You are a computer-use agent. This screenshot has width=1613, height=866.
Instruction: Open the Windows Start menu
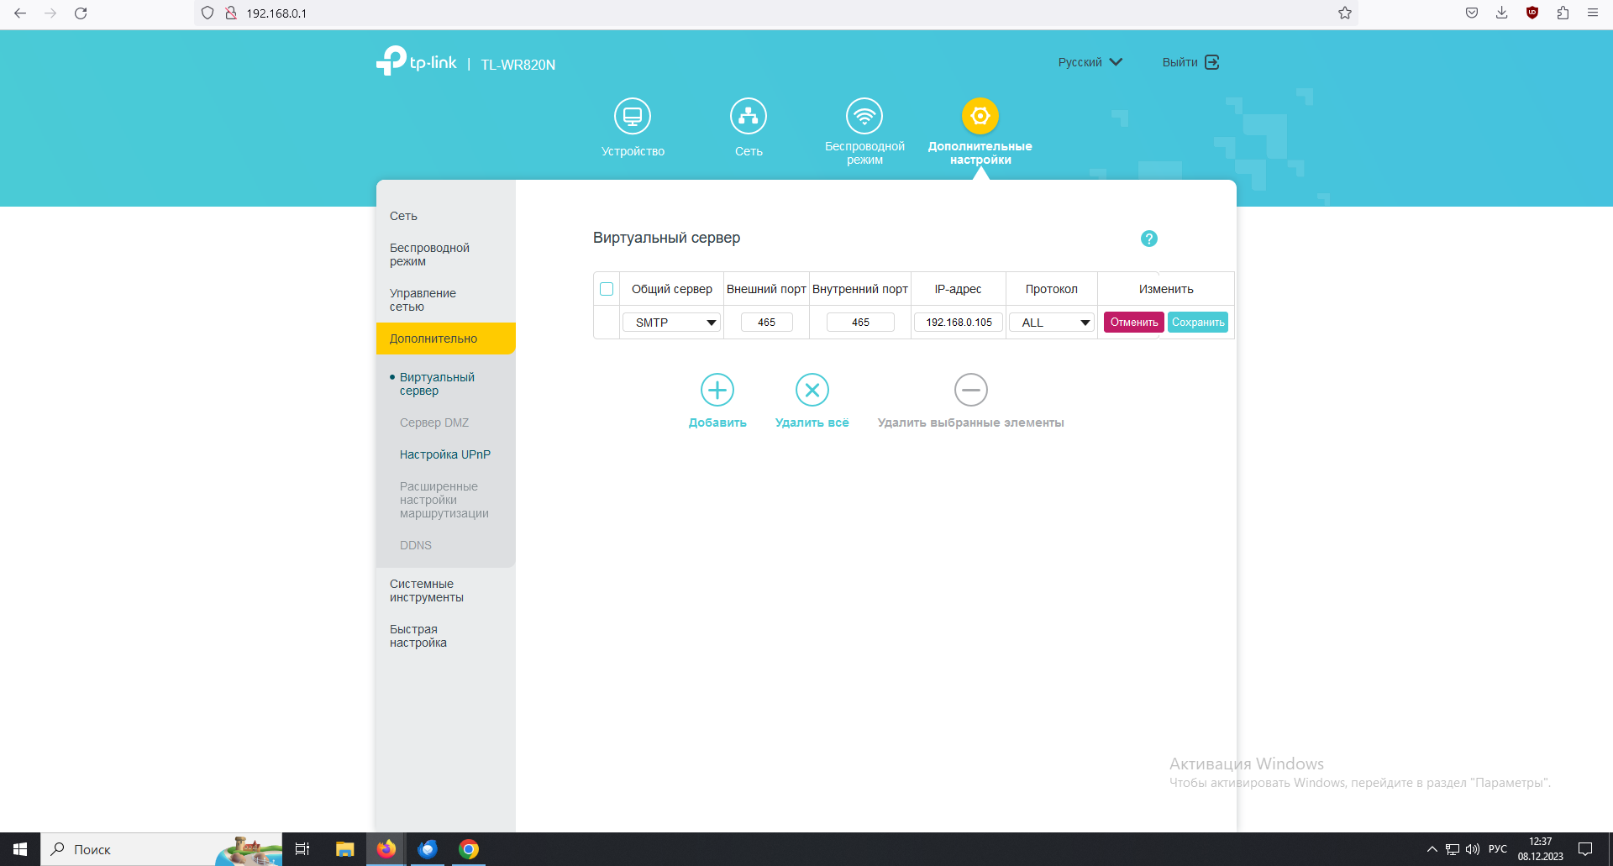[x=20, y=849]
